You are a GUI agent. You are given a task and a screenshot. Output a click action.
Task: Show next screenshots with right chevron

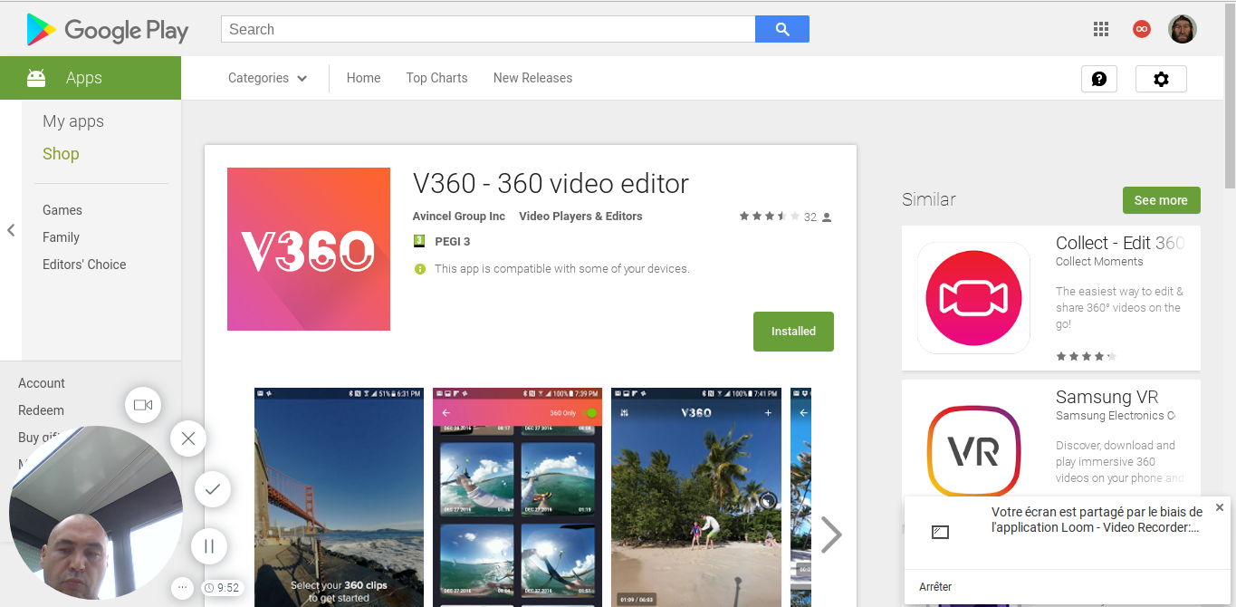[x=831, y=535]
